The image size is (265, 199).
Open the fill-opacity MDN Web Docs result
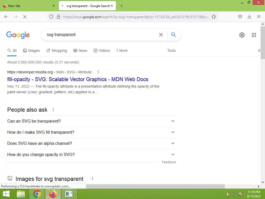[78, 79]
